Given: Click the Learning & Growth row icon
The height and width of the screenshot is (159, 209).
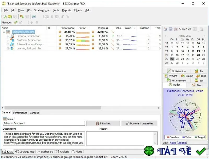Looking at the screenshot, I should click(x=12, y=48).
